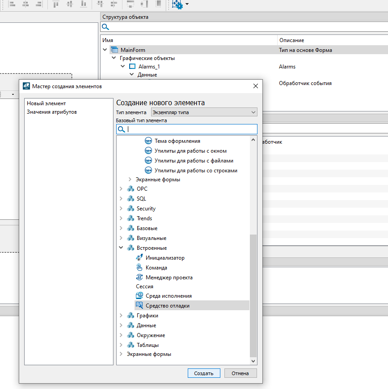Click the gear grid toolbar icon
The image size is (388, 389).
(x=177, y=4)
